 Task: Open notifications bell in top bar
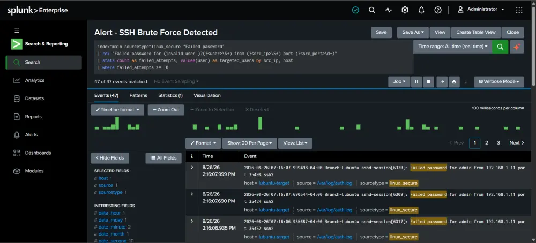(421, 10)
